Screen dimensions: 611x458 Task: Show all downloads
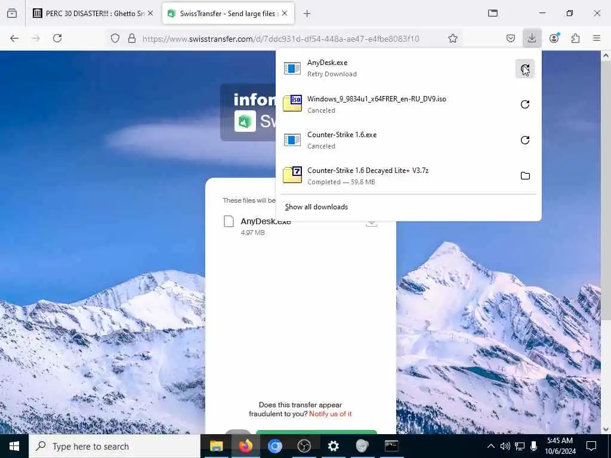(316, 207)
